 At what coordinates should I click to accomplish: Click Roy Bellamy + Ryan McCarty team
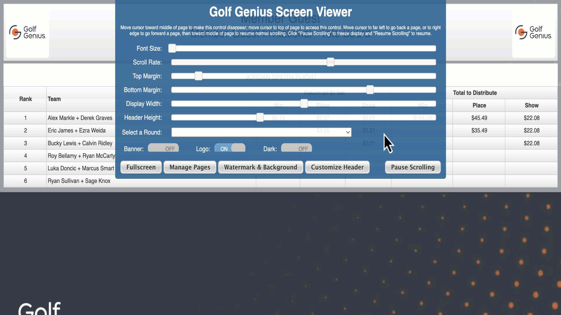(82, 156)
